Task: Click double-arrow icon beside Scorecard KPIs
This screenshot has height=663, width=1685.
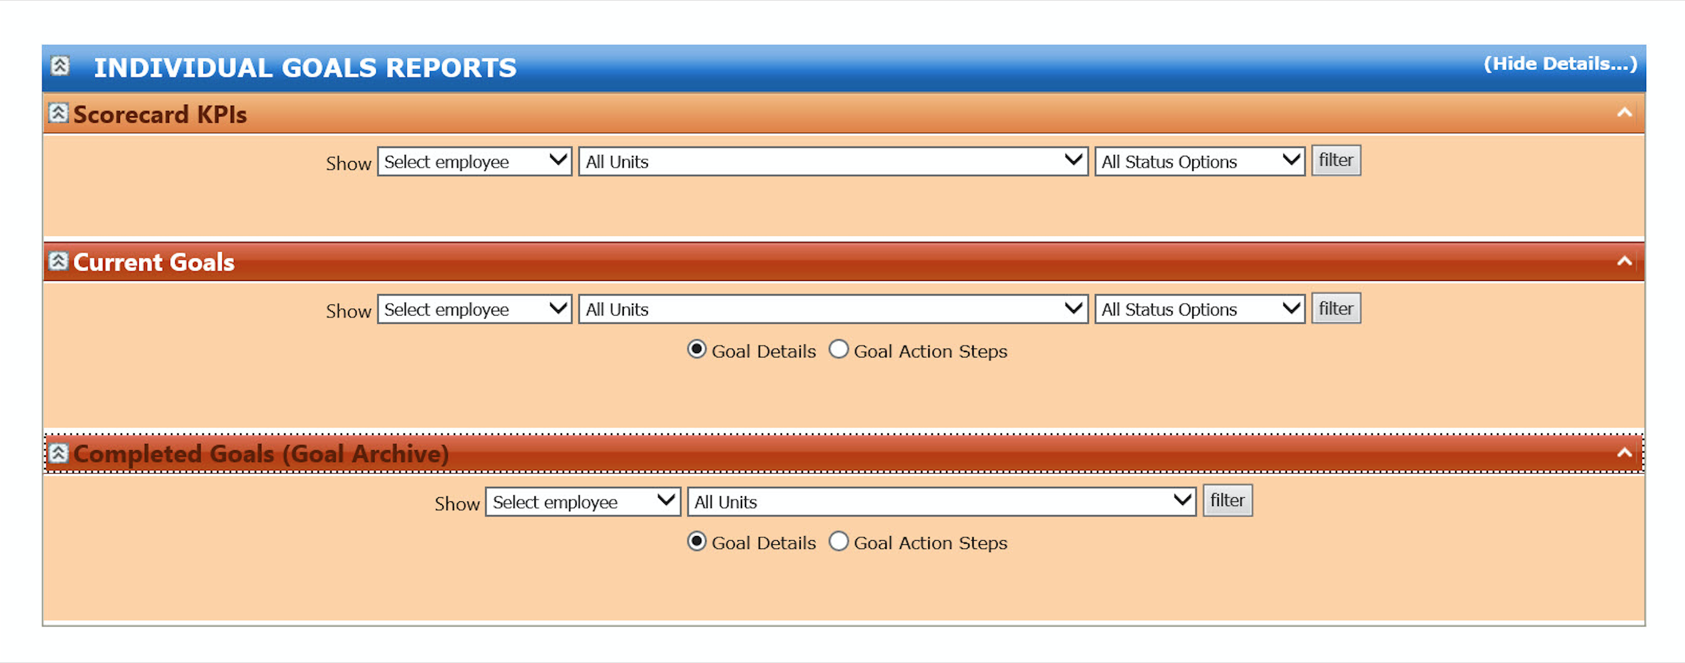Action: pyautogui.click(x=58, y=113)
